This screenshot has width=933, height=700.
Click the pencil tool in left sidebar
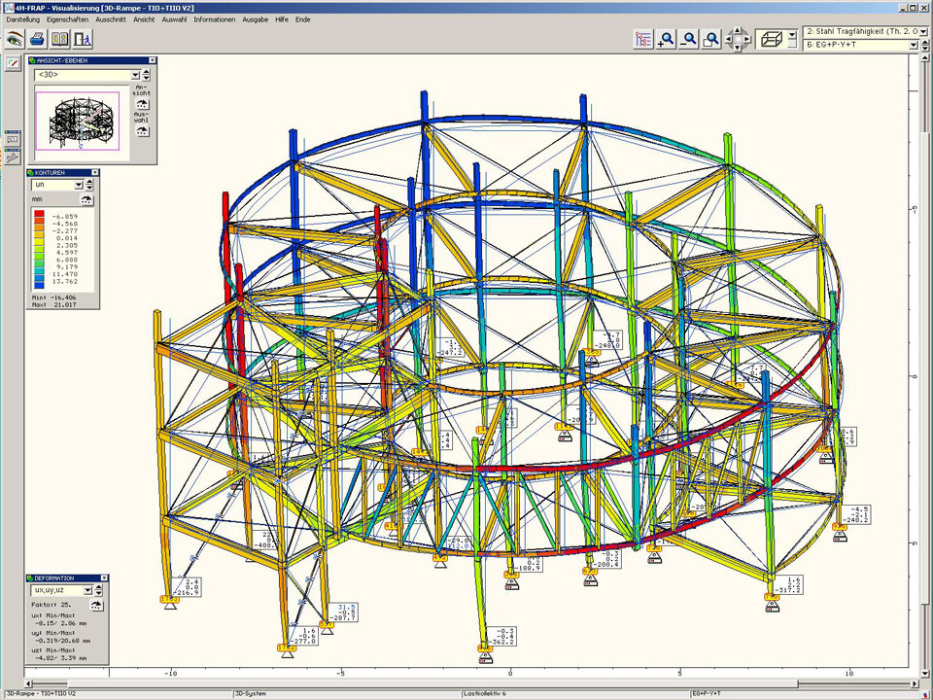[x=12, y=63]
